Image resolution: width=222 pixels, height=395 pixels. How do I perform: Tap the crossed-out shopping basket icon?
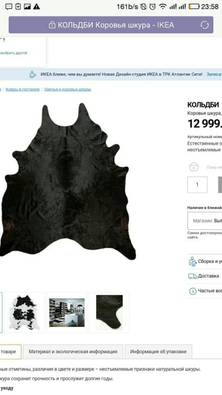tap(194, 167)
